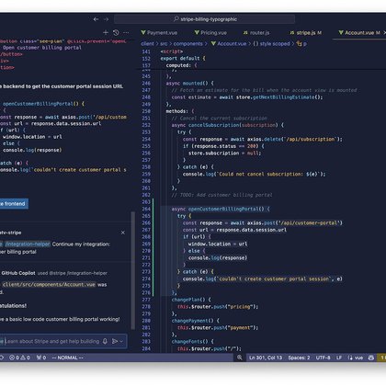Image resolution: width=386 pixels, height=386 pixels.
Task: Send the chat message with arrow icon
Action: pyautogui.click(x=115, y=341)
